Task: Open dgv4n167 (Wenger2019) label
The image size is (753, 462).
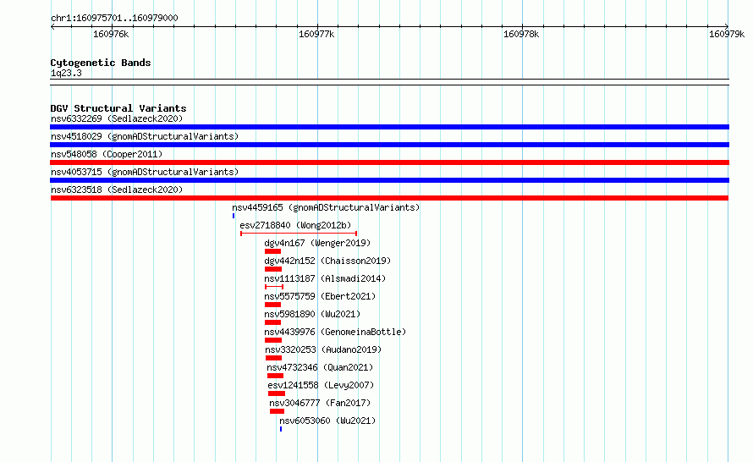Action: (x=317, y=243)
